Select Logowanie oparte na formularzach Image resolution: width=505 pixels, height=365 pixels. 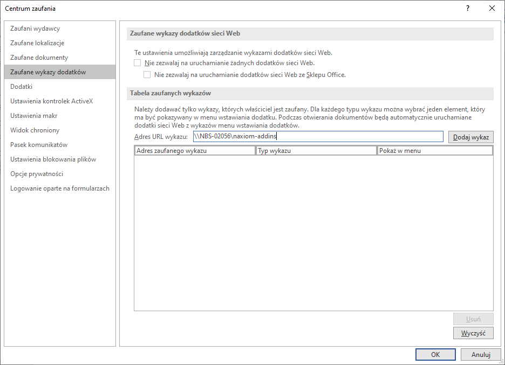[59, 188]
